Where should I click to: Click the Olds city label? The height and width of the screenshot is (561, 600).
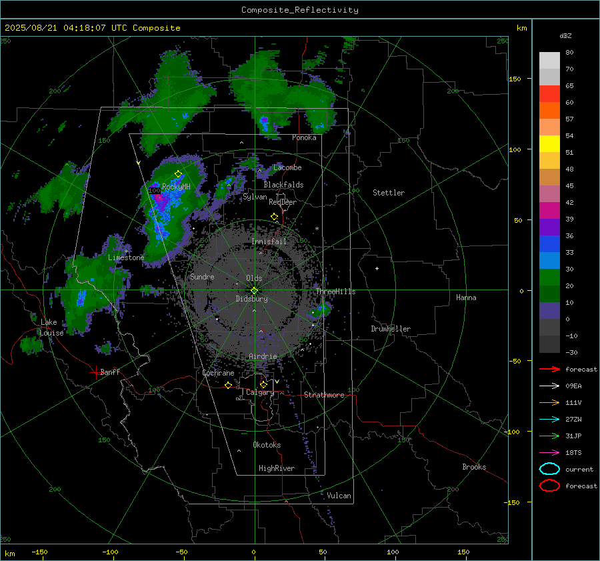point(254,278)
